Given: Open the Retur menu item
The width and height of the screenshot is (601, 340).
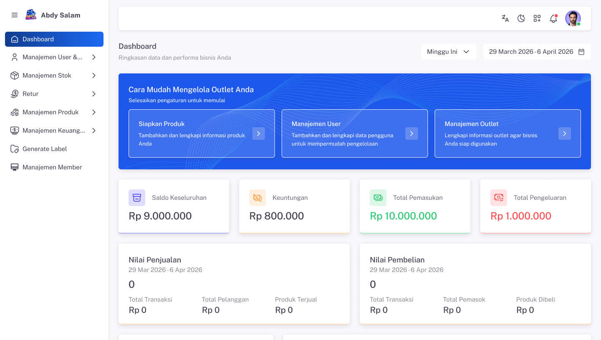Looking at the screenshot, I should pos(54,94).
